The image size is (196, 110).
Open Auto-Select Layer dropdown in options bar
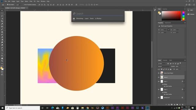18,5
